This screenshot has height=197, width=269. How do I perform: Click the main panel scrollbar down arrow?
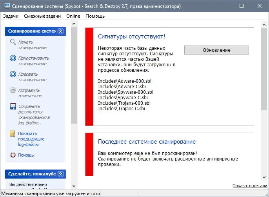264,177
